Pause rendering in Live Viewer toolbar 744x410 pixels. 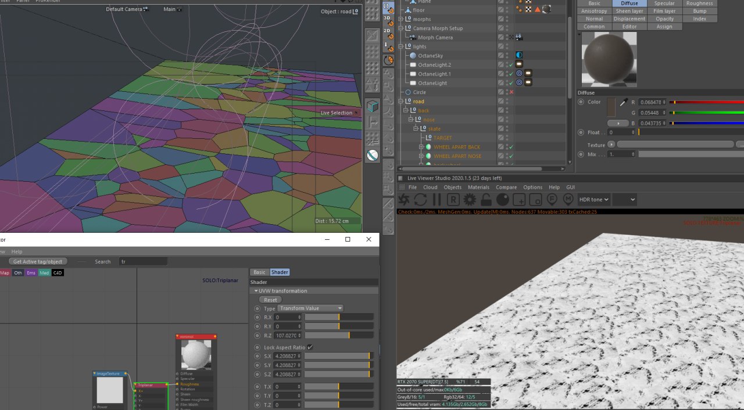[437, 200]
